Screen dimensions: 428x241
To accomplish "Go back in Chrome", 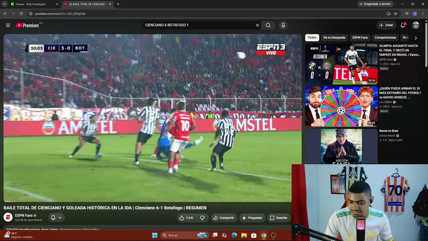I will point(5,14).
